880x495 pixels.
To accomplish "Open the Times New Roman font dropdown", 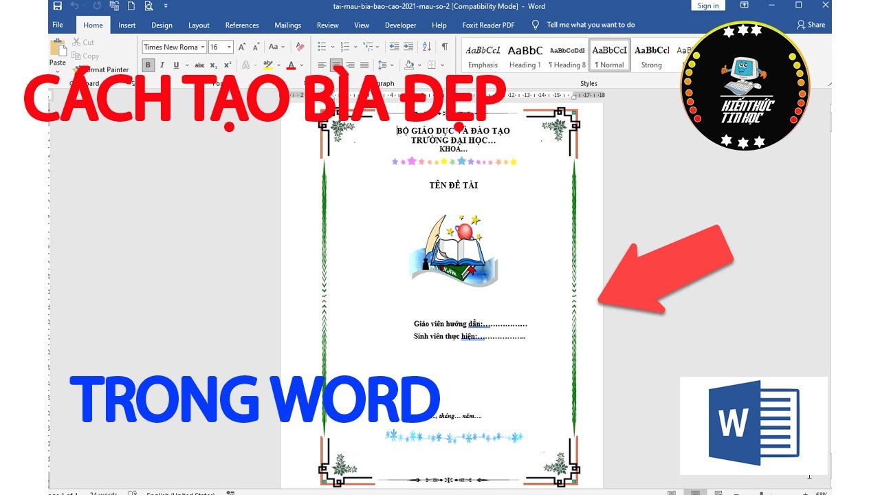I will tap(202, 47).
